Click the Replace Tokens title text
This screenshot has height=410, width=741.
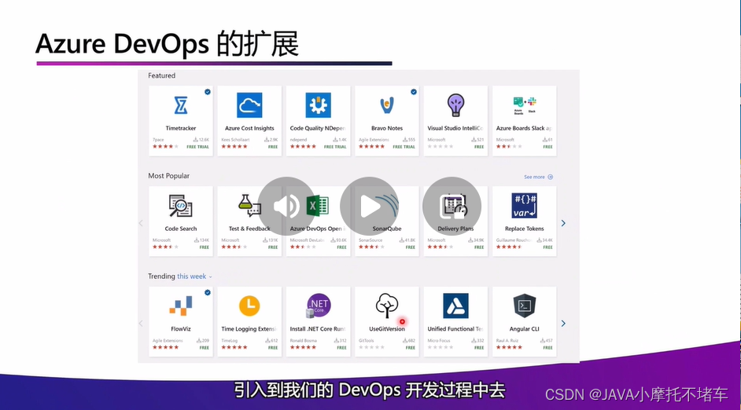[x=525, y=229]
